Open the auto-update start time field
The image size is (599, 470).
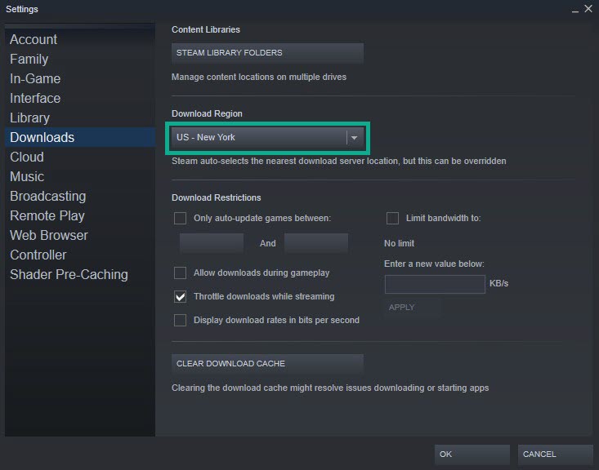[x=212, y=243]
